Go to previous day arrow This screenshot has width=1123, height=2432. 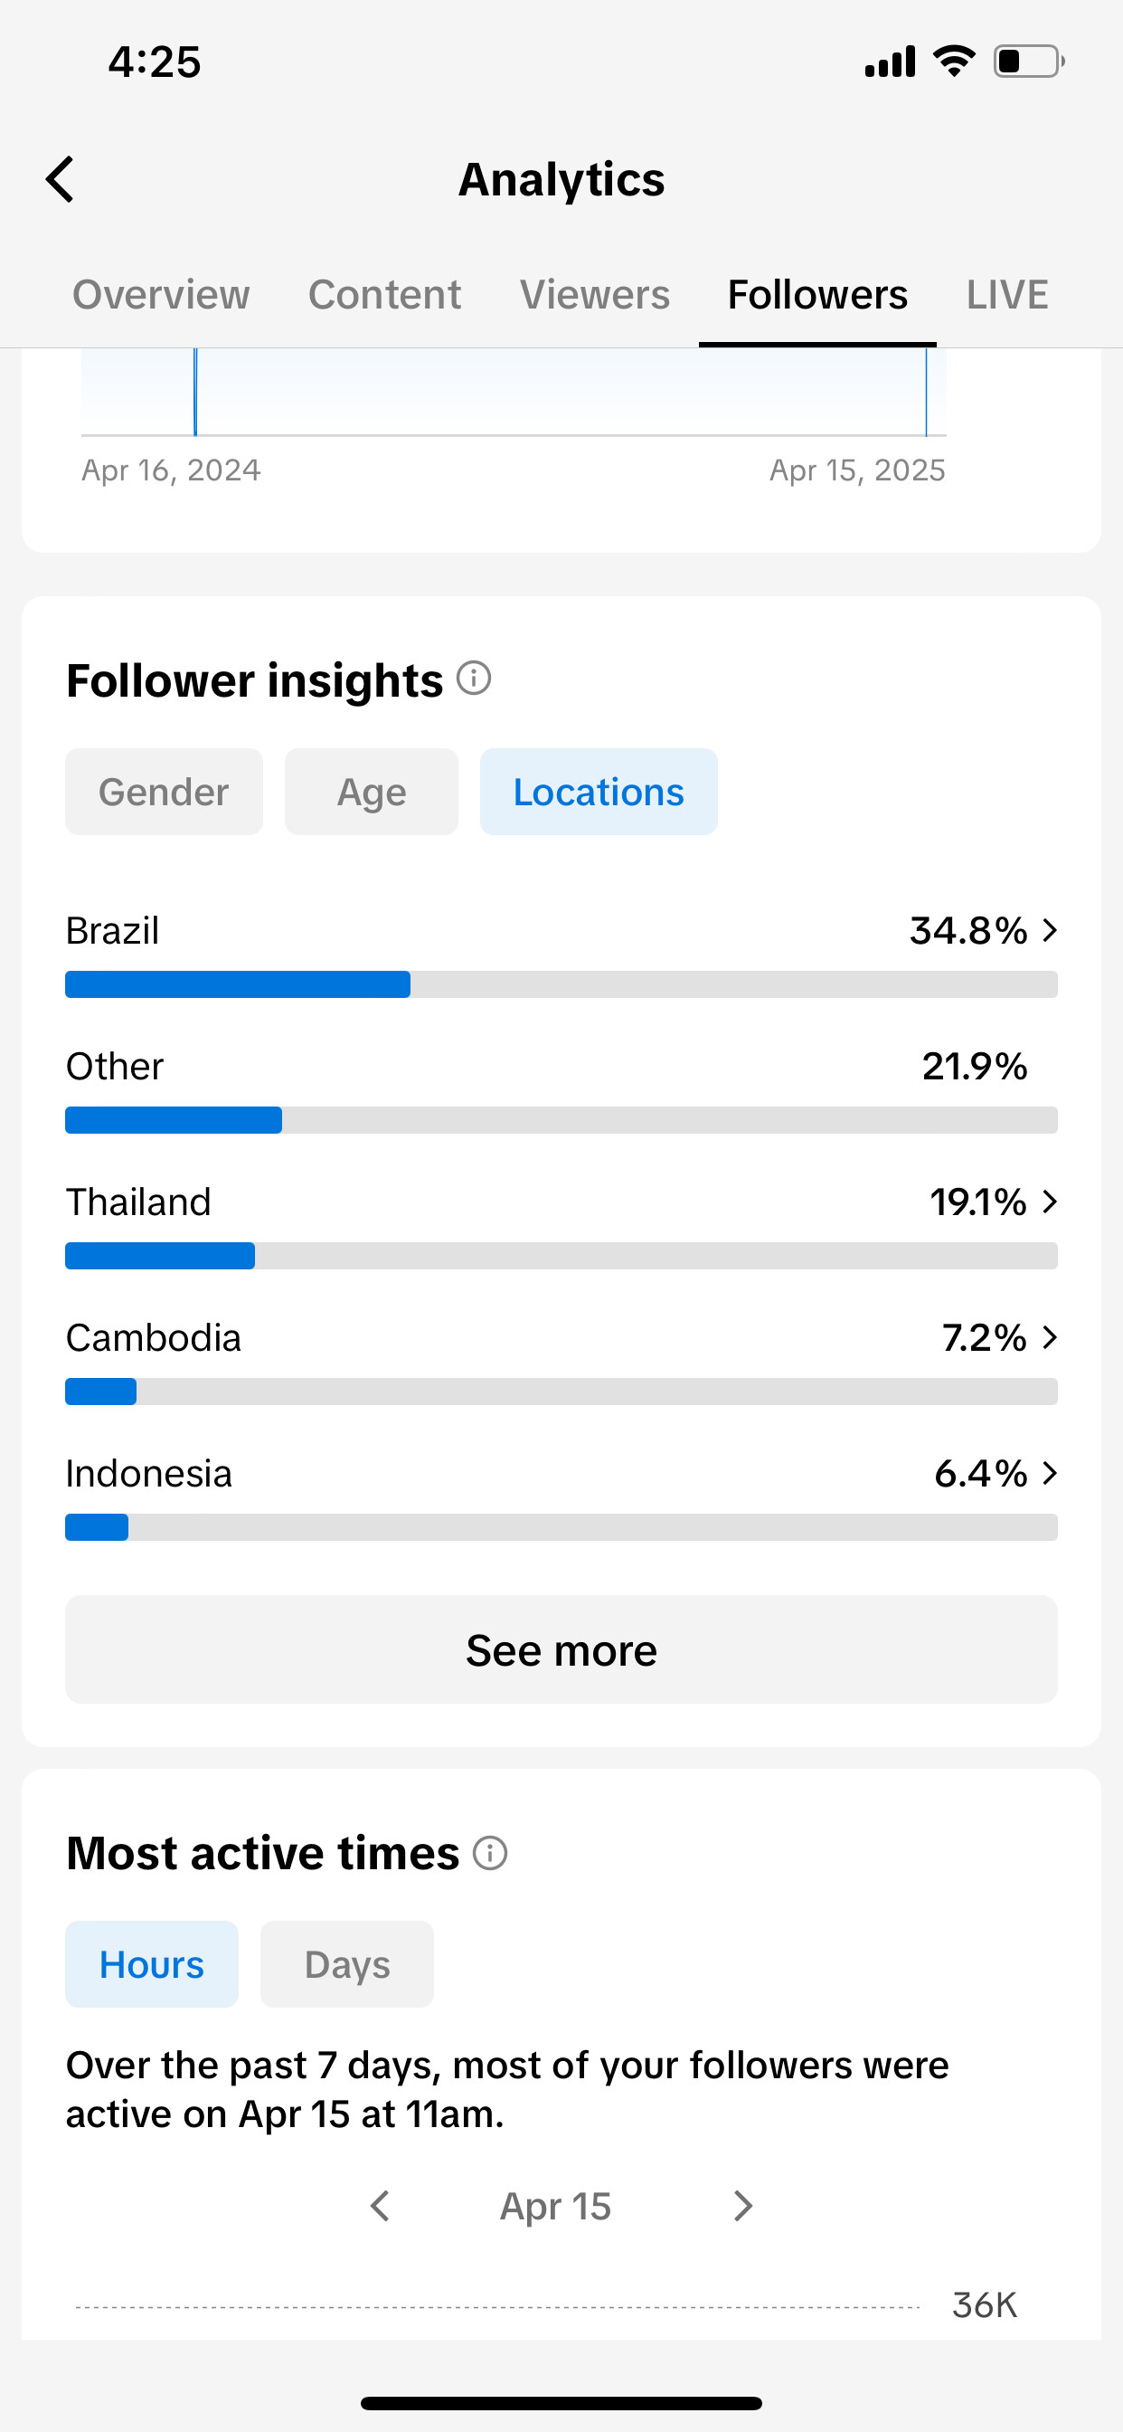pyautogui.click(x=381, y=2207)
